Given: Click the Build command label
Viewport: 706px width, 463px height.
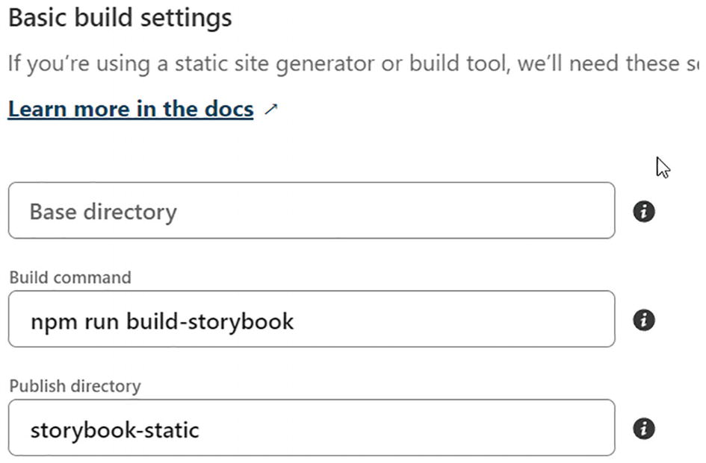Looking at the screenshot, I should click(x=70, y=277).
